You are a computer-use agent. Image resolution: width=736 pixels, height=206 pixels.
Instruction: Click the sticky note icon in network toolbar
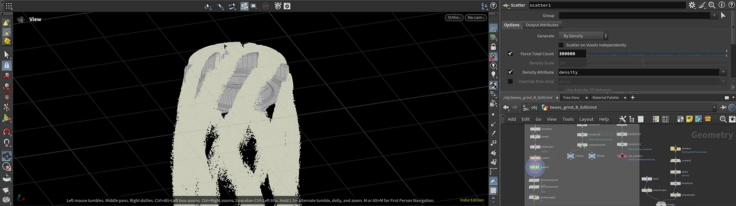pos(689,119)
